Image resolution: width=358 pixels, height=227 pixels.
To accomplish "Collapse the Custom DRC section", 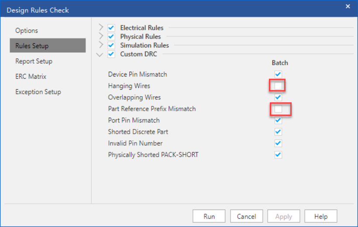I will click(100, 54).
